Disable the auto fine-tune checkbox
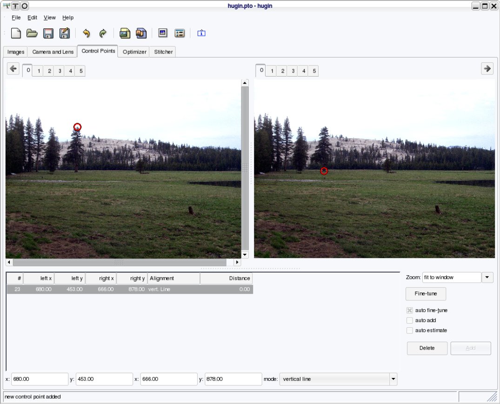500x404 pixels. click(x=410, y=311)
